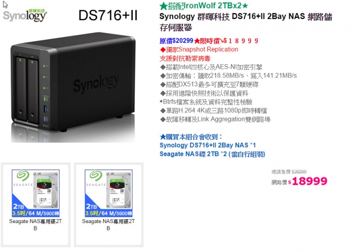353x252 pixels.
Task: Click the Synology logo at top left
Action: point(25,15)
